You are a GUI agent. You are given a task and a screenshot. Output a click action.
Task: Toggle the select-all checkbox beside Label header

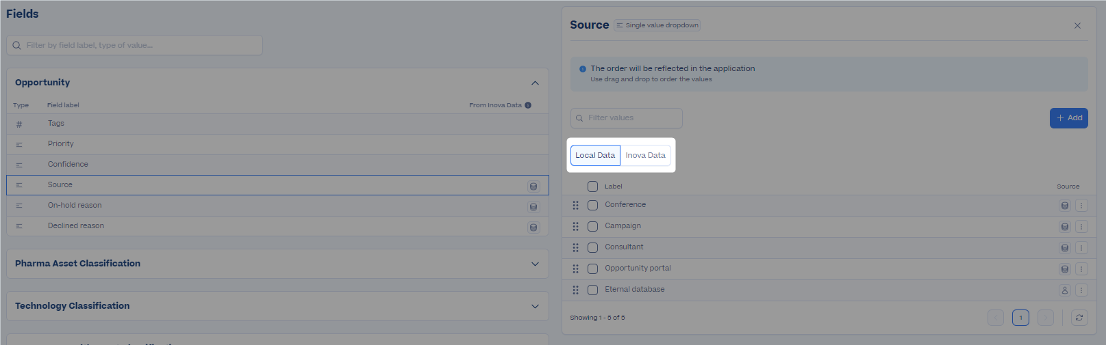coord(593,187)
